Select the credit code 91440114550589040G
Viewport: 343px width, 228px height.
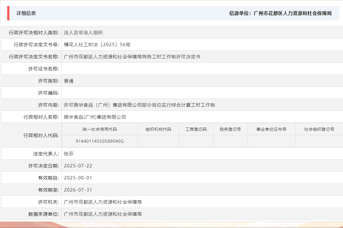pos(100,141)
